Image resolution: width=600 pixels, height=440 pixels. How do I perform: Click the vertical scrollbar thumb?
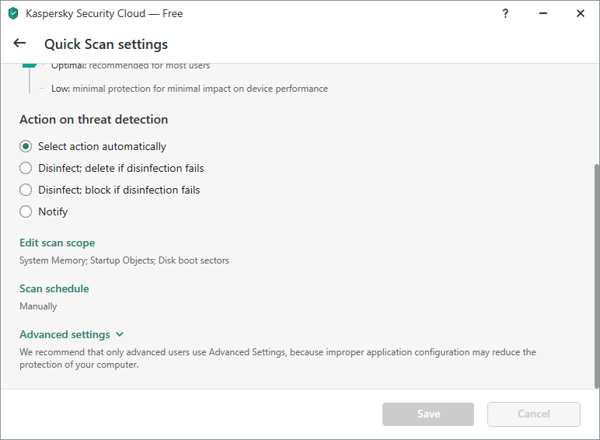coord(597,275)
